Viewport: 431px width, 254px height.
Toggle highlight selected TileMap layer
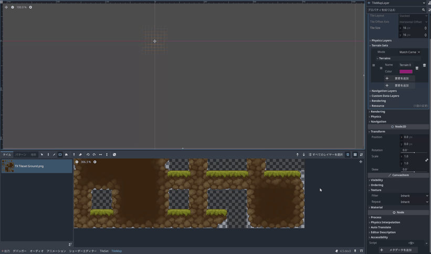(348, 154)
